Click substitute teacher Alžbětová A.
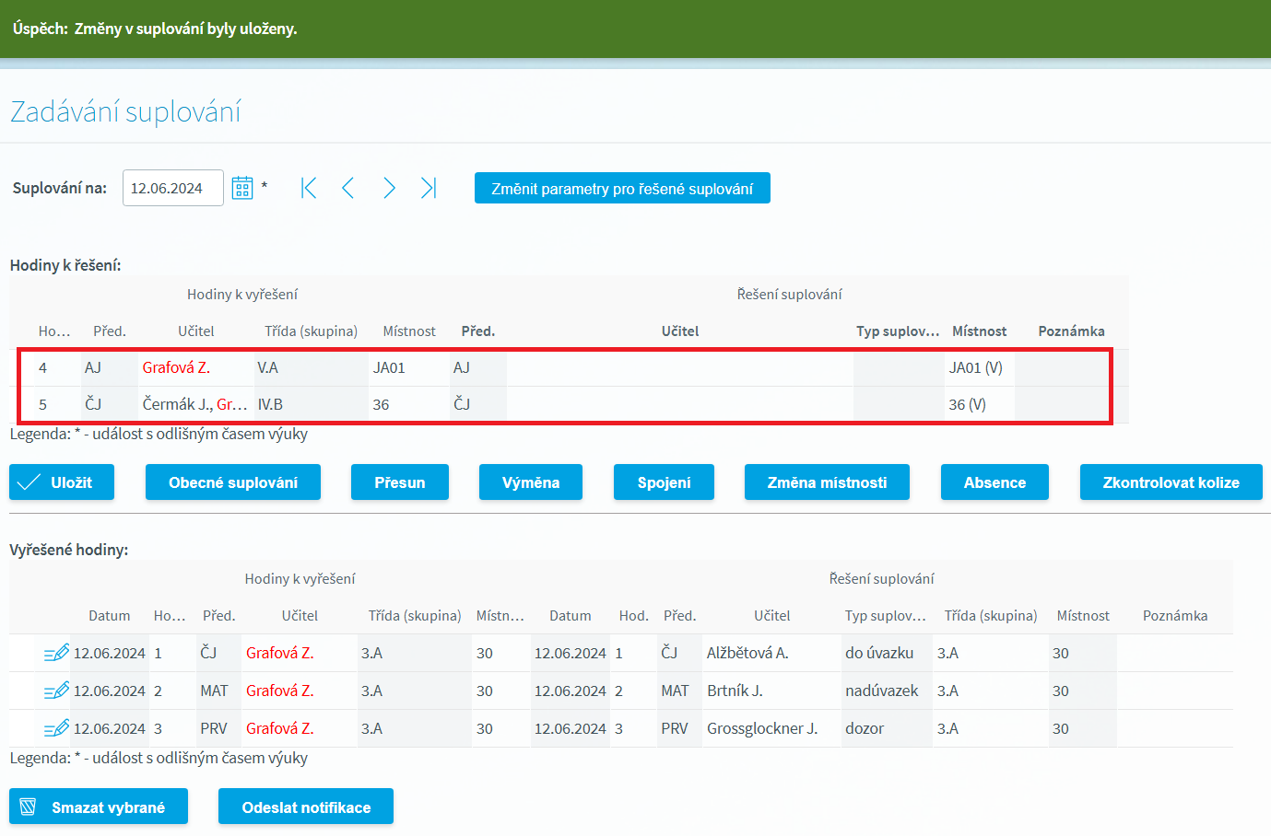1271x836 pixels. pyautogui.click(x=747, y=653)
